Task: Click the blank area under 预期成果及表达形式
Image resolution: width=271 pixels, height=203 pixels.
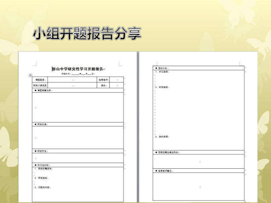Action: (x=199, y=161)
